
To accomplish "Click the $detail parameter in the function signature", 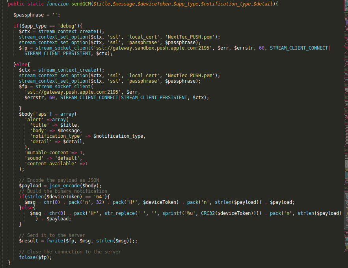I will point(263,4).
